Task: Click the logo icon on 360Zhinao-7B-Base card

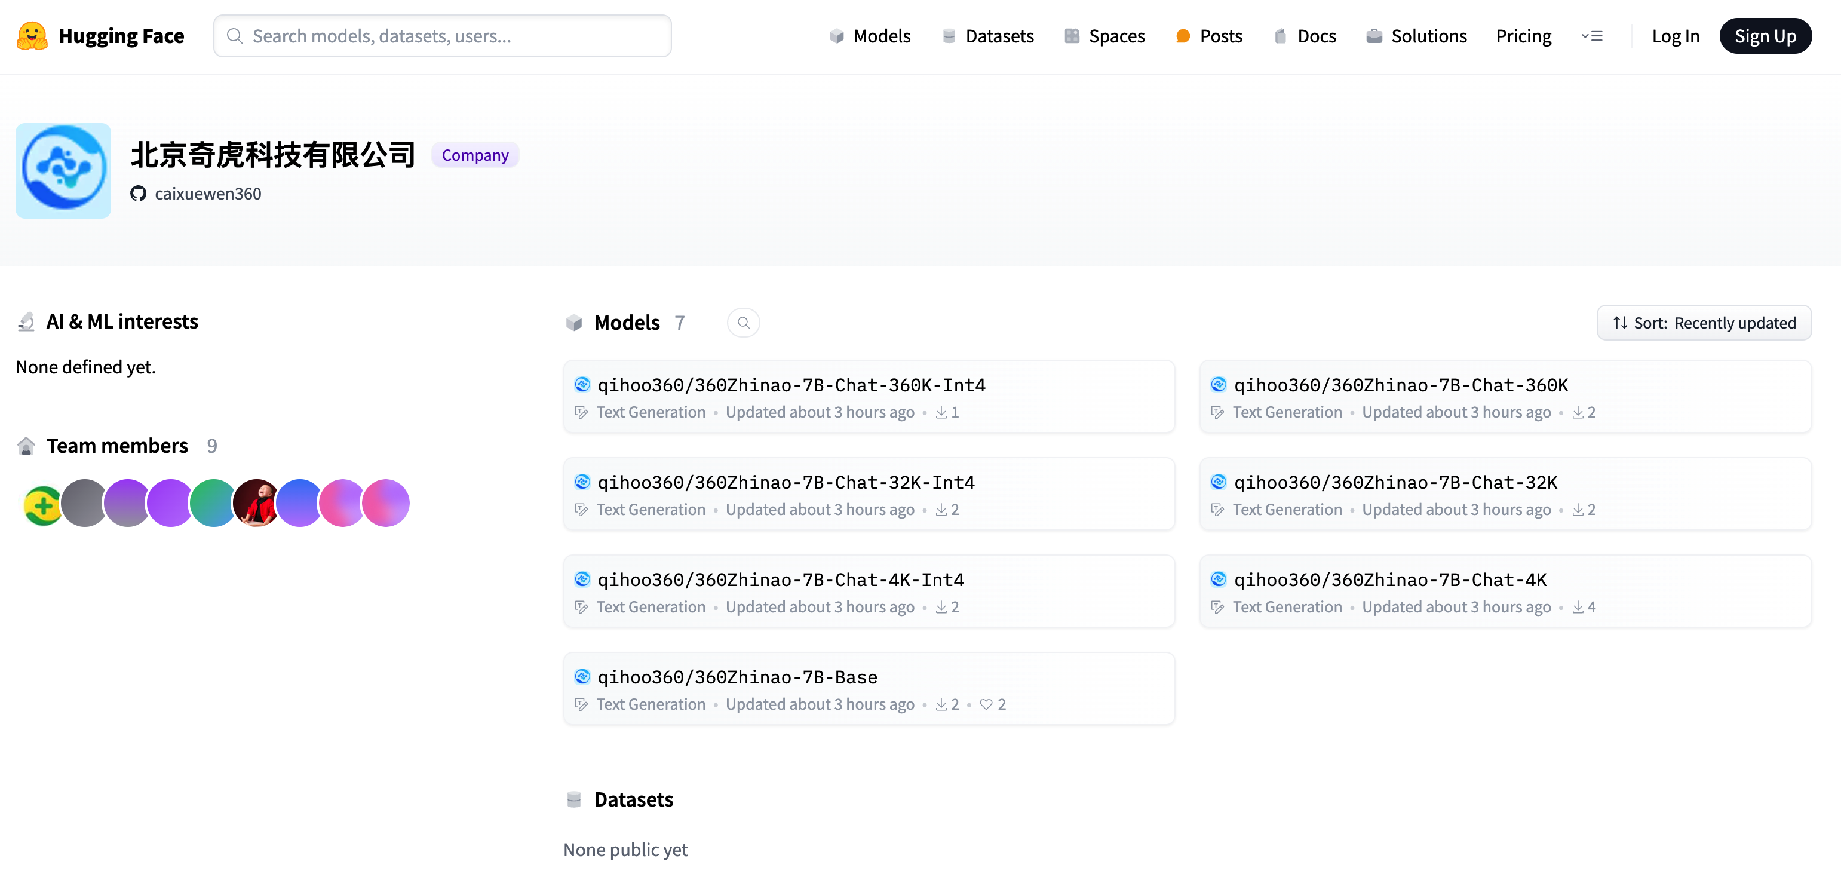Action: 582,676
